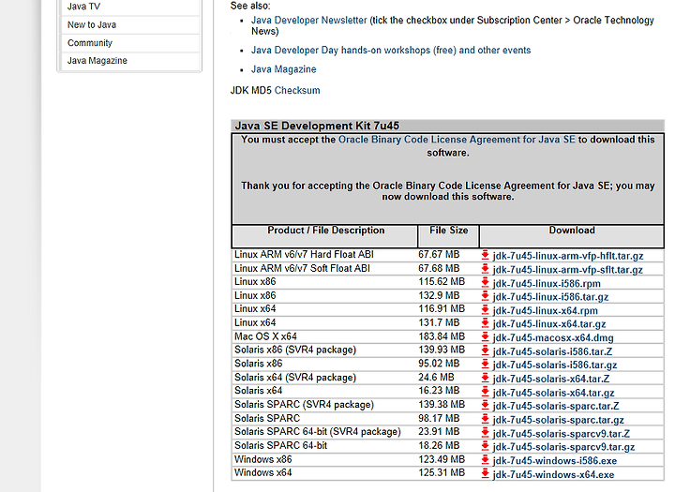Download jdk-7u45-macosx-x64.dmg file link
Image resolution: width=675 pixels, height=492 pixels.
(553, 338)
